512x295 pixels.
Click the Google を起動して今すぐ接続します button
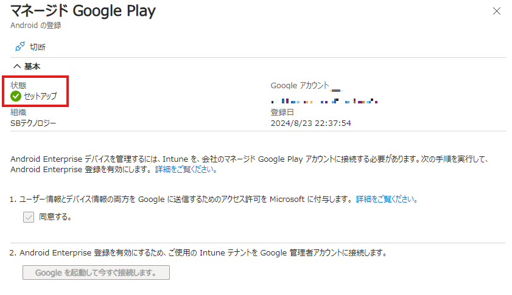96,272
